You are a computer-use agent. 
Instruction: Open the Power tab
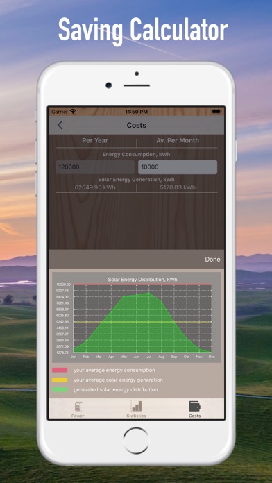pyautogui.click(x=78, y=409)
